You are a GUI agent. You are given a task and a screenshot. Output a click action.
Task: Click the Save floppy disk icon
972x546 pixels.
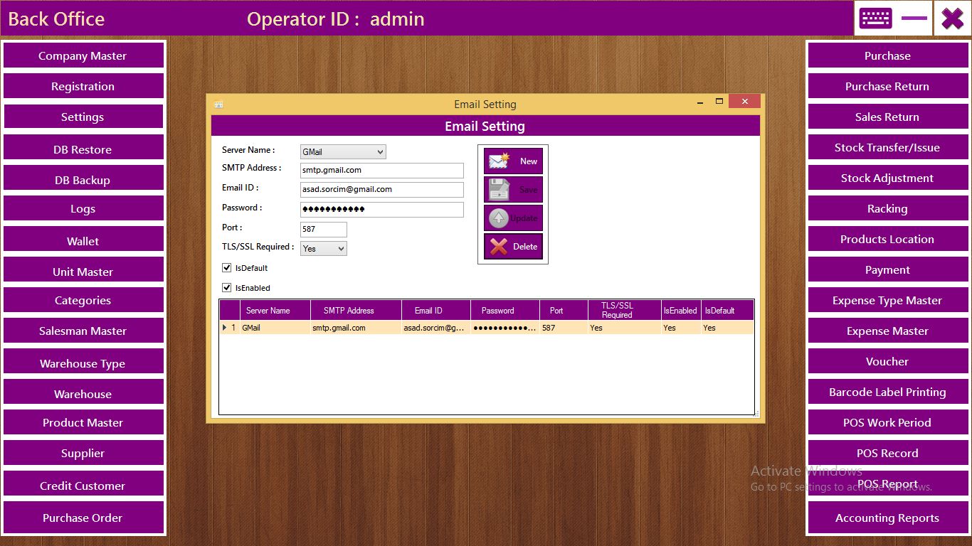point(499,190)
